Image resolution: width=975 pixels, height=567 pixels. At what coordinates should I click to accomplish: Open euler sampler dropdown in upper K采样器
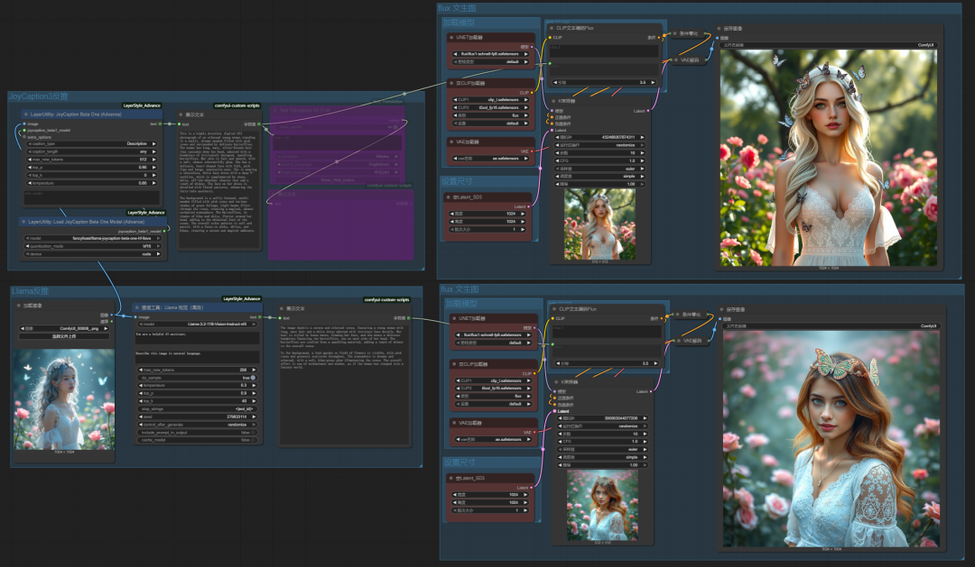(x=600, y=169)
